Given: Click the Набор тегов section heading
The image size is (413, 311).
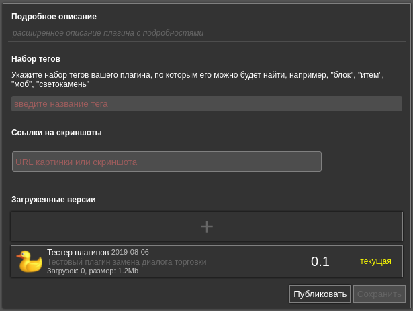Looking at the screenshot, I should point(36,59).
